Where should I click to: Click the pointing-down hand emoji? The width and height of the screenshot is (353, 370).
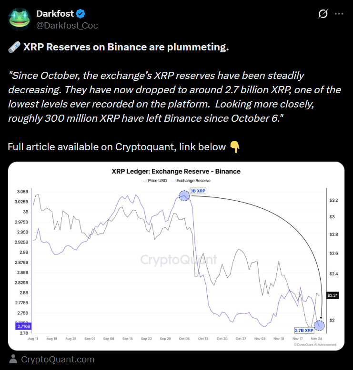point(234,147)
